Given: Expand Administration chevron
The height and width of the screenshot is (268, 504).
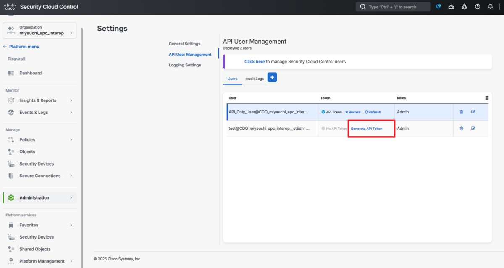Looking at the screenshot, I should pos(71,197).
